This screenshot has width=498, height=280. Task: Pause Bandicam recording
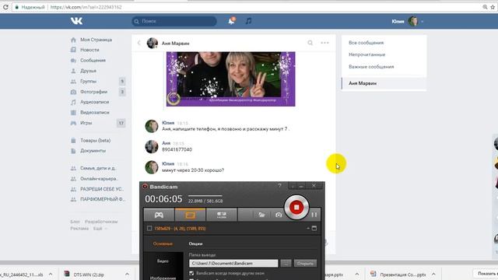point(314,215)
